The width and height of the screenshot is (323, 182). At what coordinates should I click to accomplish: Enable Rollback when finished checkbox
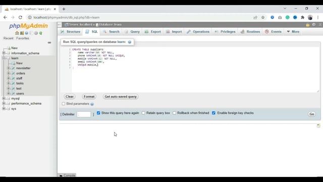[174, 113]
